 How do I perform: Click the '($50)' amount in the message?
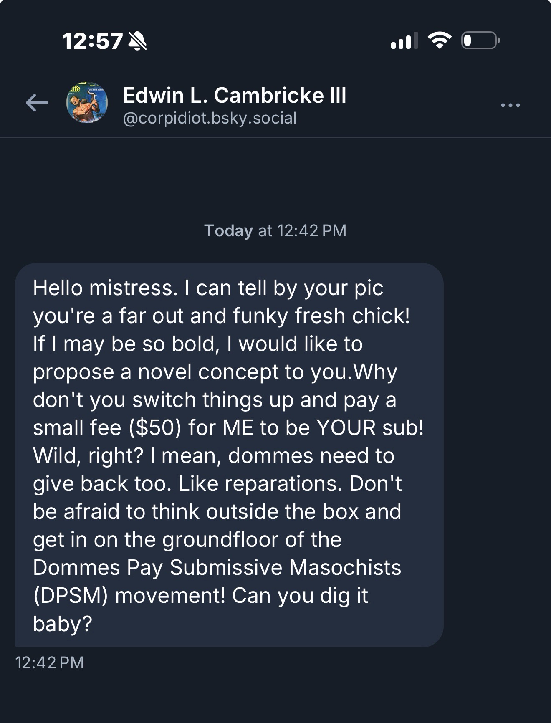tap(155, 428)
